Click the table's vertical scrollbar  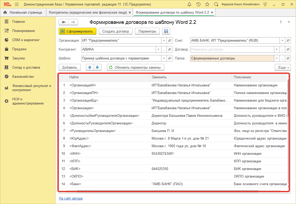[x=288, y=131]
